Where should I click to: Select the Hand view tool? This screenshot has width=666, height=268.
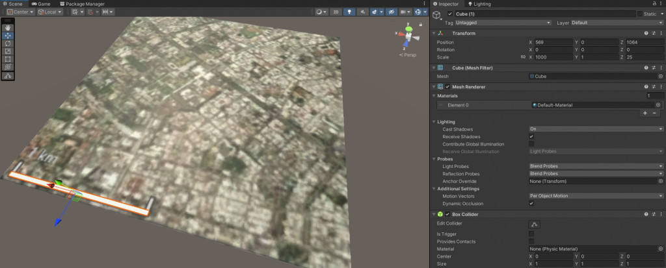[8, 27]
